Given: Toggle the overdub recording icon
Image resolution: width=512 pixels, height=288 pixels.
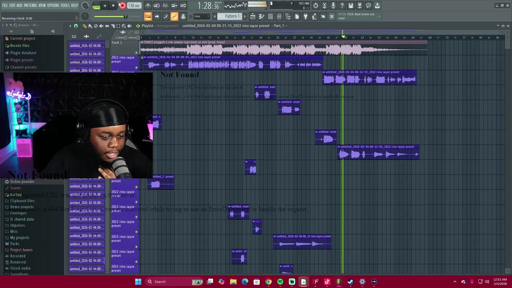Looking at the screenshot, I should coord(174,6).
